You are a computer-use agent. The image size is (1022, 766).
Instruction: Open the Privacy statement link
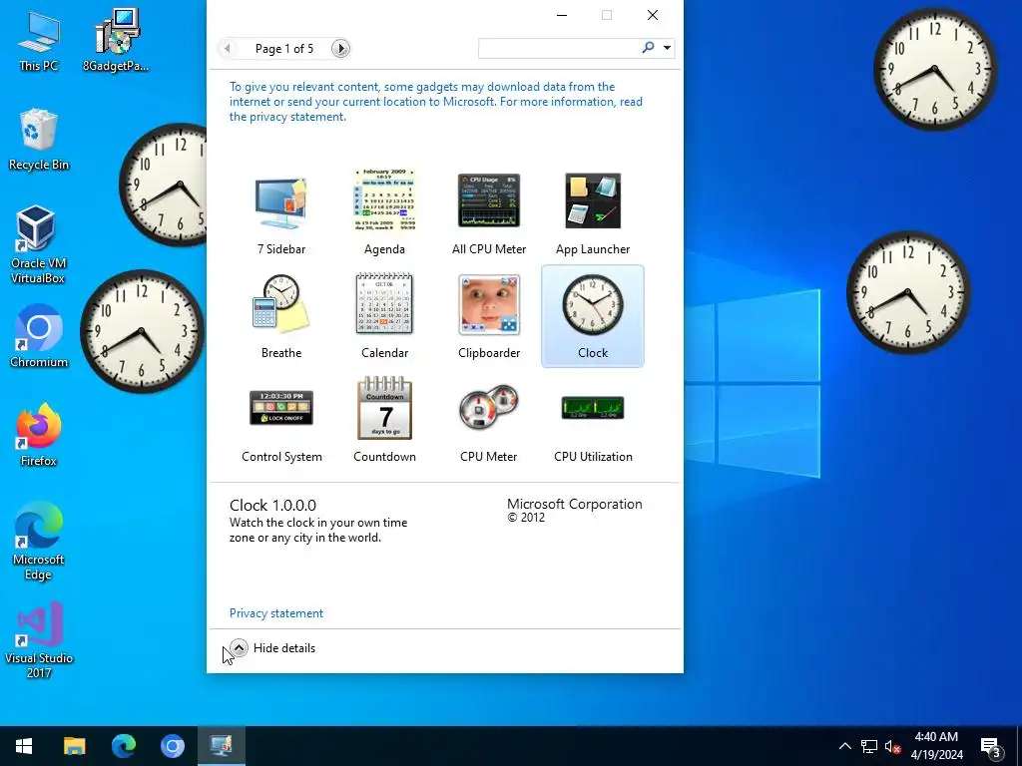(276, 613)
